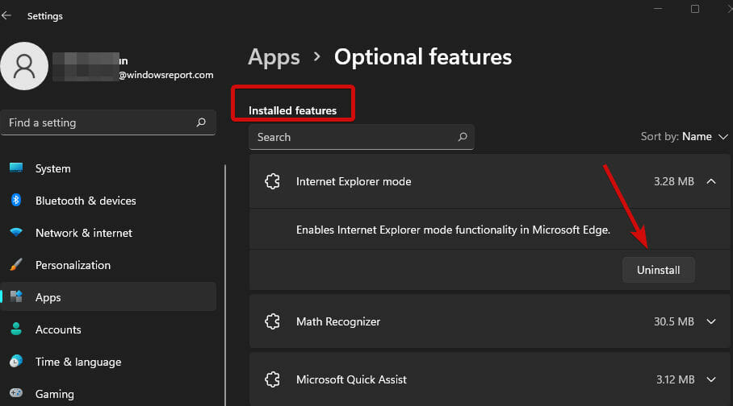This screenshot has width=733, height=406.
Task: Click the Internet Explorer mode description text
Action: (453, 230)
